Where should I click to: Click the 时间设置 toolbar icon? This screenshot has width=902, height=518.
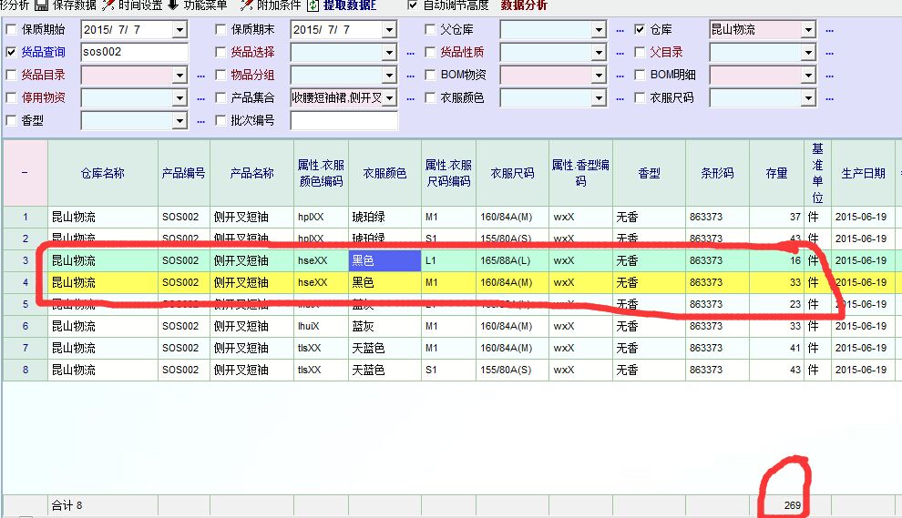[x=108, y=5]
